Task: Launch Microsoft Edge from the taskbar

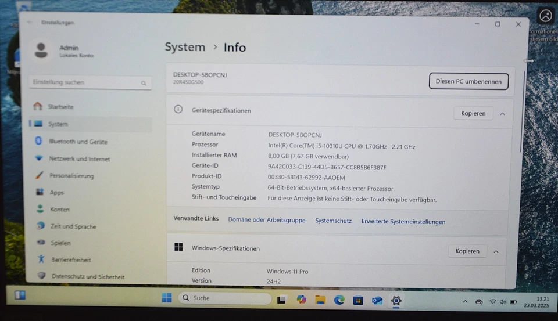Action: click(x=339, y=300)
